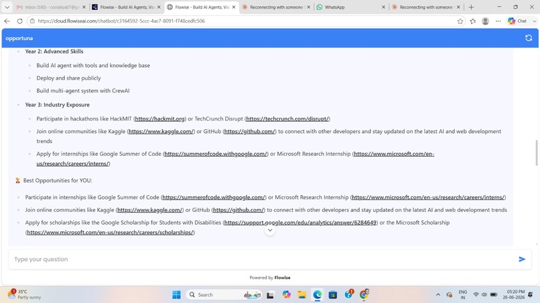Switch to the WhatsApp tab
Image resolution: width=540 pixels, height=303 pixels.
pos(350,7)
